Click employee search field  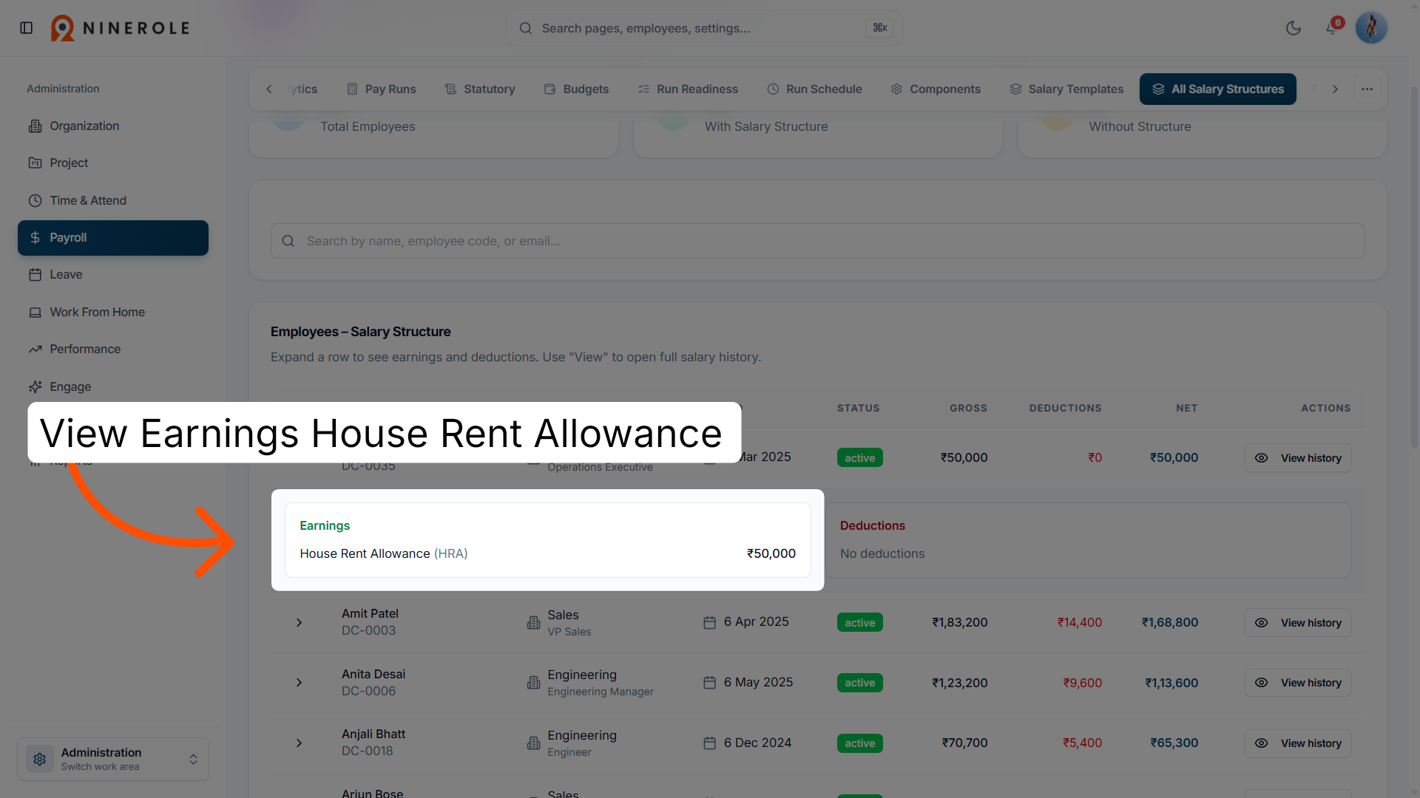tap(817, 241)
